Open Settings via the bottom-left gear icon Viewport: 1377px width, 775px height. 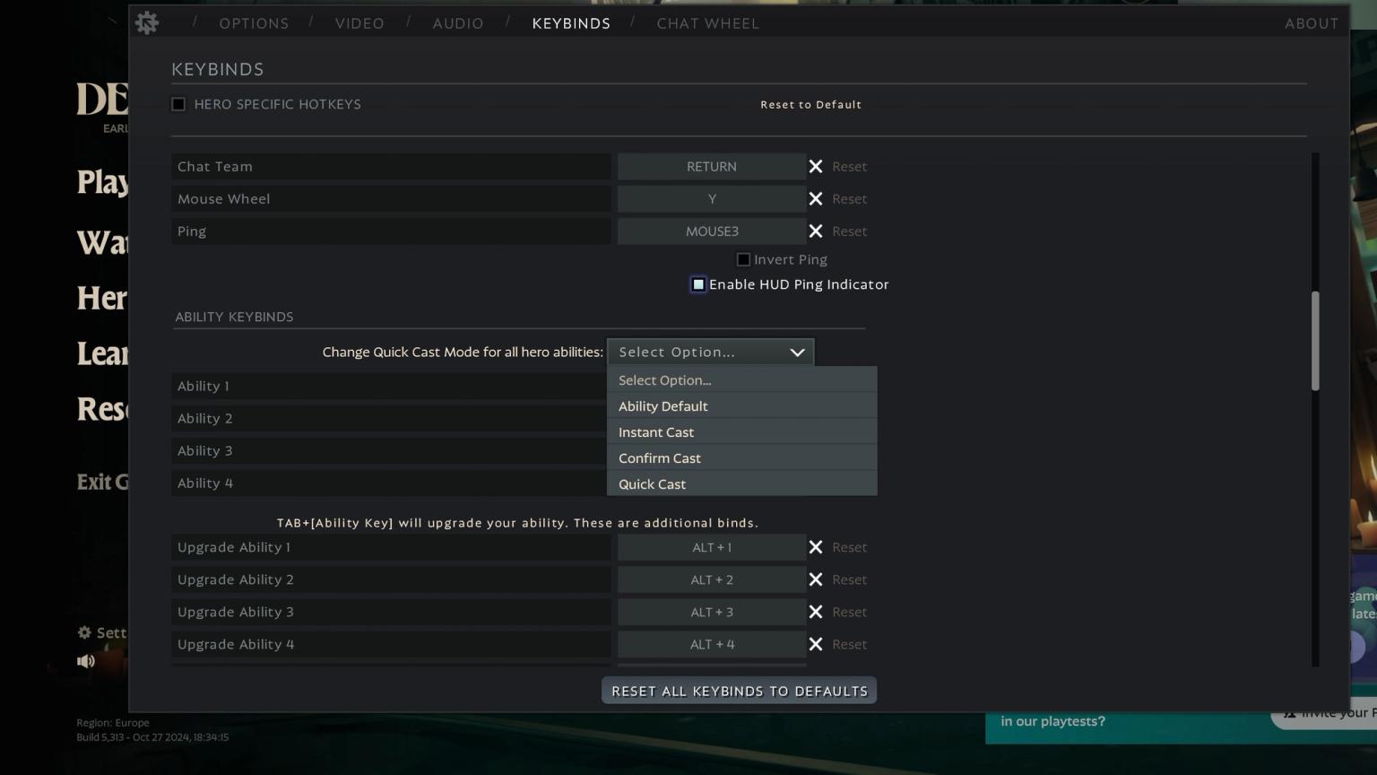click(84, 632)
